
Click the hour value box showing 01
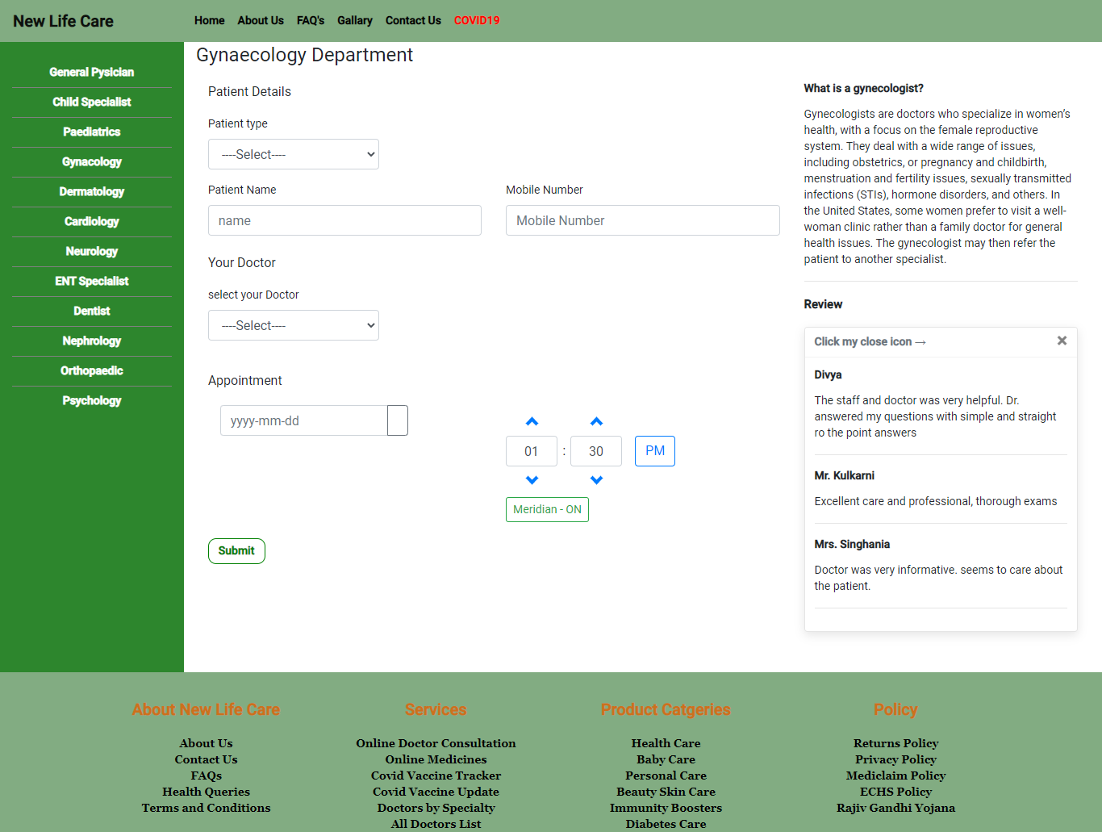[x=532, y=451]
